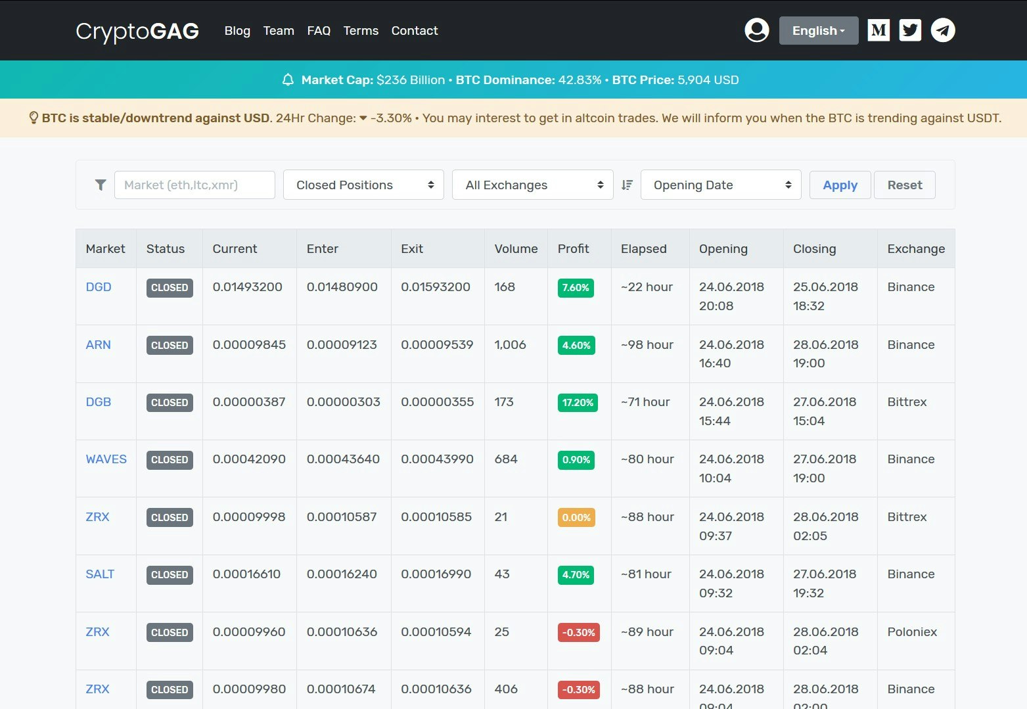The width and height of the screenshot is (1027, 709).
Task: Open the Twitter icon
Action: pyautogui.click(x=910, y=29)
